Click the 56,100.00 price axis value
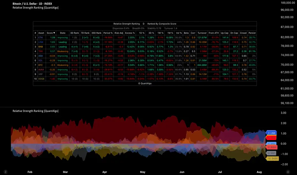Image resolution: width=297 pixels, height=175 pixels. (287, 103)
